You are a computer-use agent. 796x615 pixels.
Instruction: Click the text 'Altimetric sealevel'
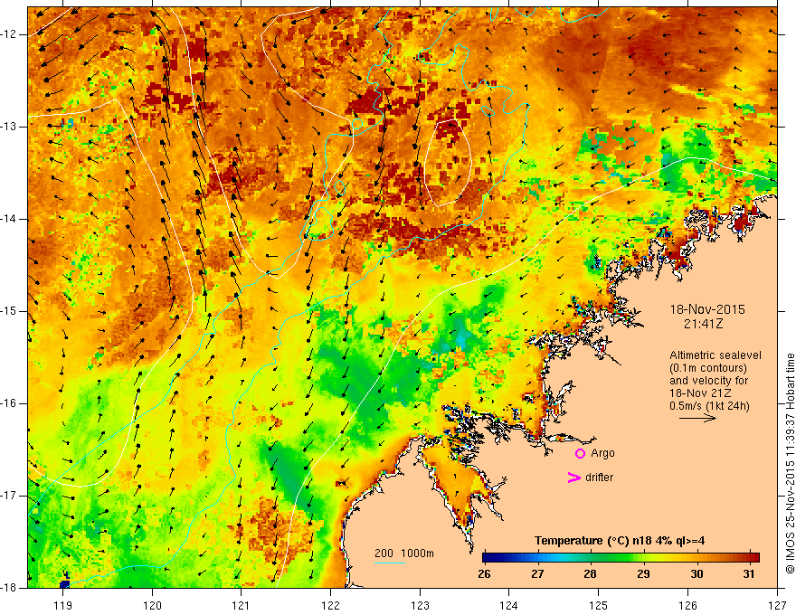pyautogui.click(x=715, y=355)
